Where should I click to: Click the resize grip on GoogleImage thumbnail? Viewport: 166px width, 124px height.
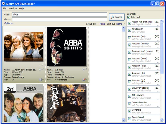coord(42,65)
